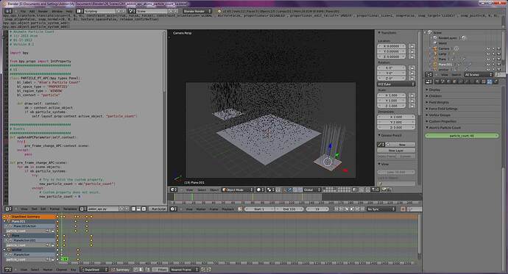
Task: Open the Channel menu in dope sheet
Action: pyautogui.click(x=62, y=270)
